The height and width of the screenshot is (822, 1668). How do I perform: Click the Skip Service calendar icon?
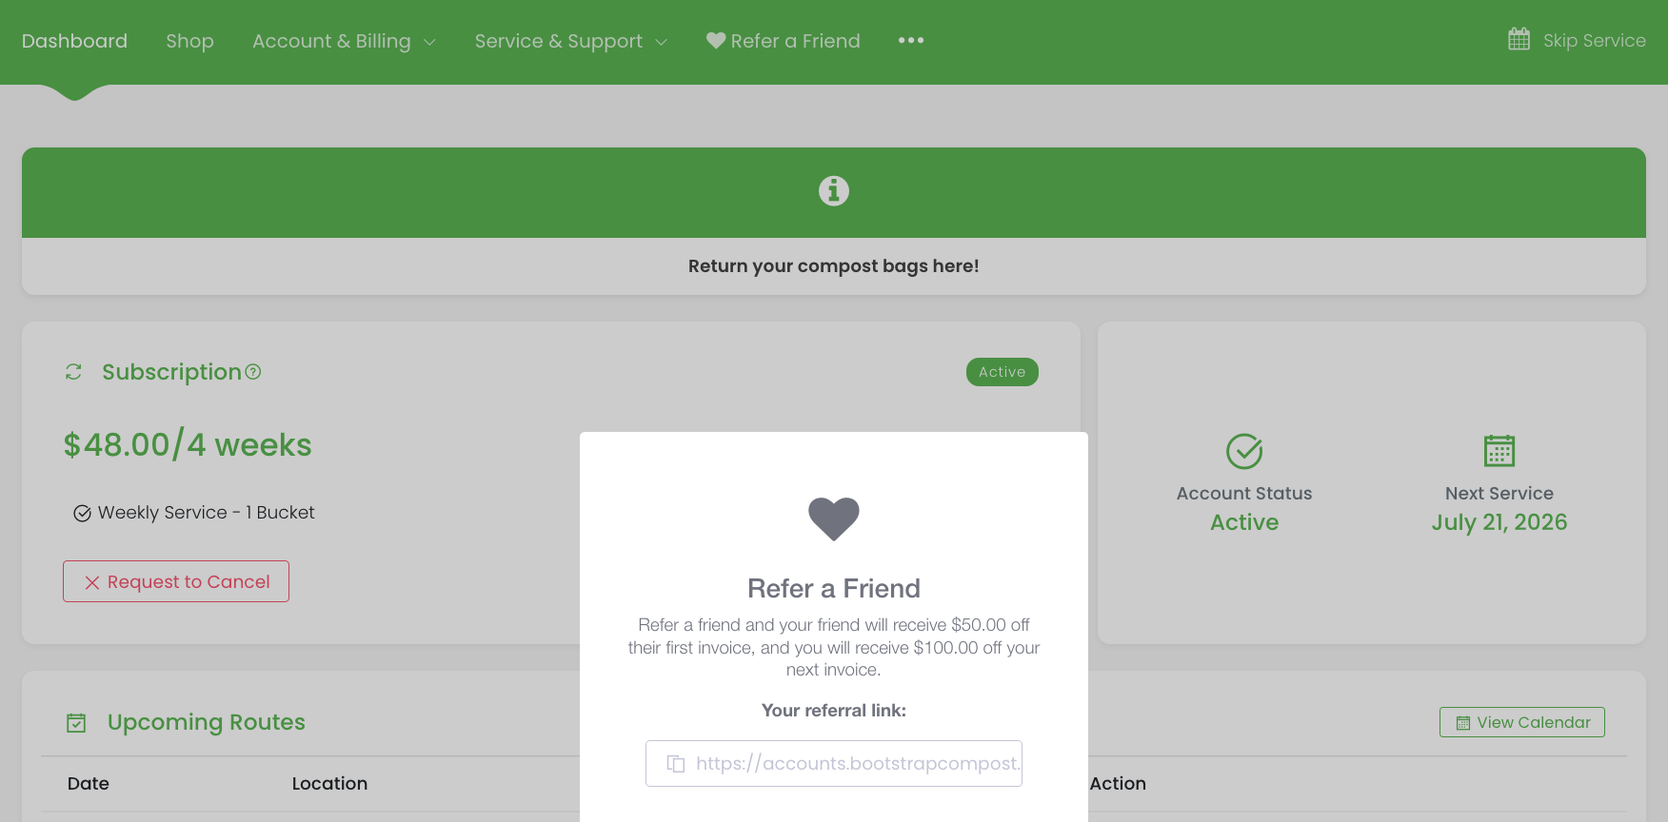pos(1519,39)
